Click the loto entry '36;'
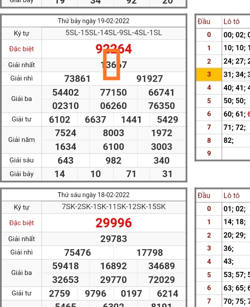The width and height of the screenshot is (250, 307). tap(229, 248)
